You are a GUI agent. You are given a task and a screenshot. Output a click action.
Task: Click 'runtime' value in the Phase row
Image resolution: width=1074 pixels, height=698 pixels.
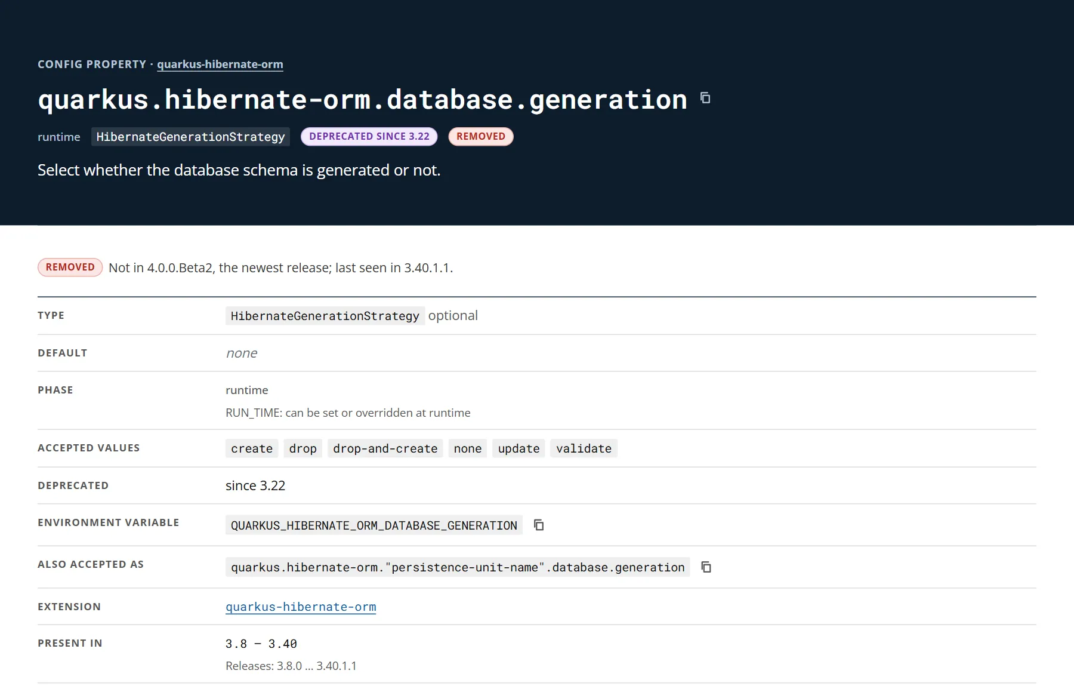(247, 390)
